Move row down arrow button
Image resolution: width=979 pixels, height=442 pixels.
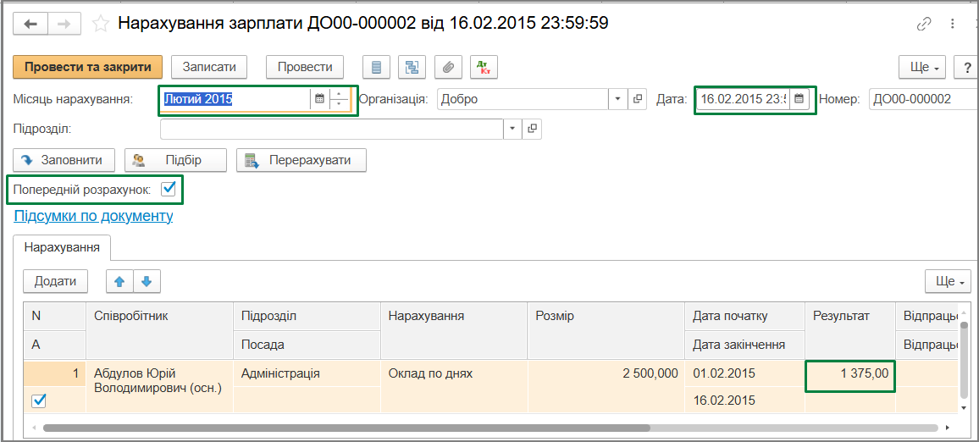point(147,282)
